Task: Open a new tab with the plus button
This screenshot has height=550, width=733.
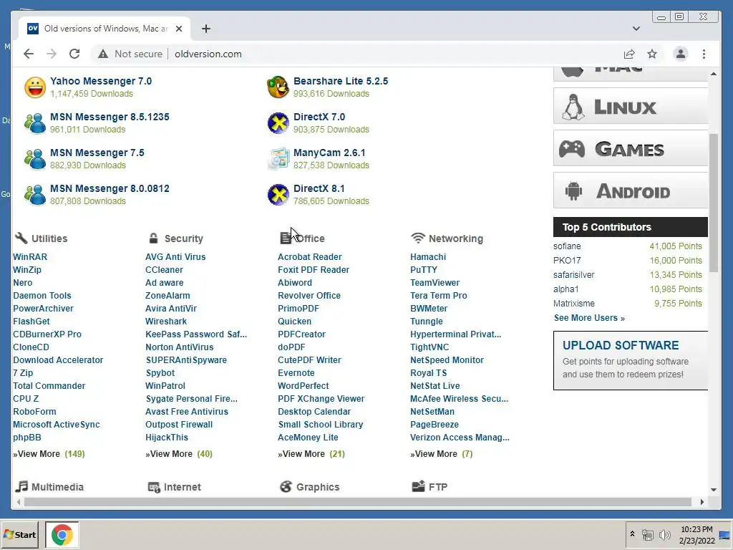Action: click(206, 29)
